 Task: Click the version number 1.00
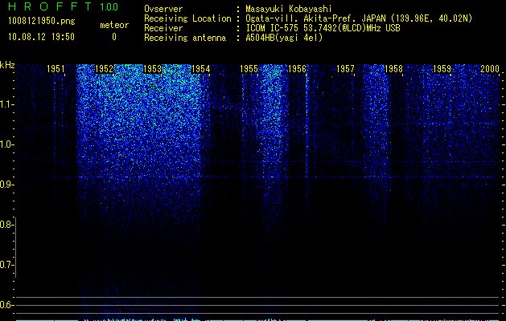pos(109,7)
